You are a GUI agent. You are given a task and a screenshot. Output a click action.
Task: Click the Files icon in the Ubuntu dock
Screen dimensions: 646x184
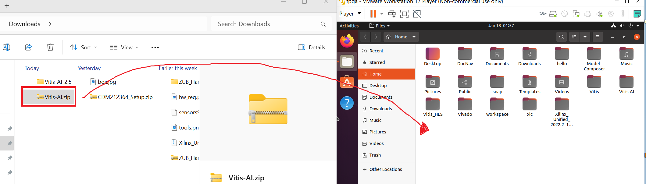[347, 62]
